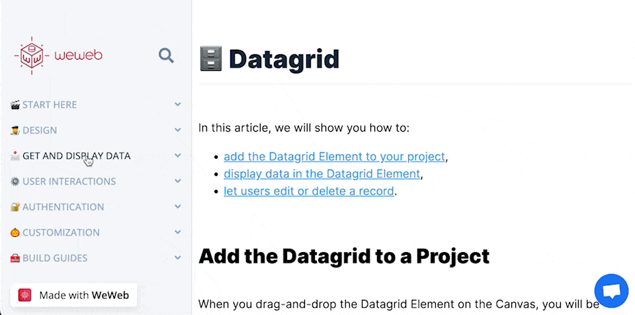Screen dimensions: 635x315
Task: Click the User Interactions gear icon
Action: point(15,181)
